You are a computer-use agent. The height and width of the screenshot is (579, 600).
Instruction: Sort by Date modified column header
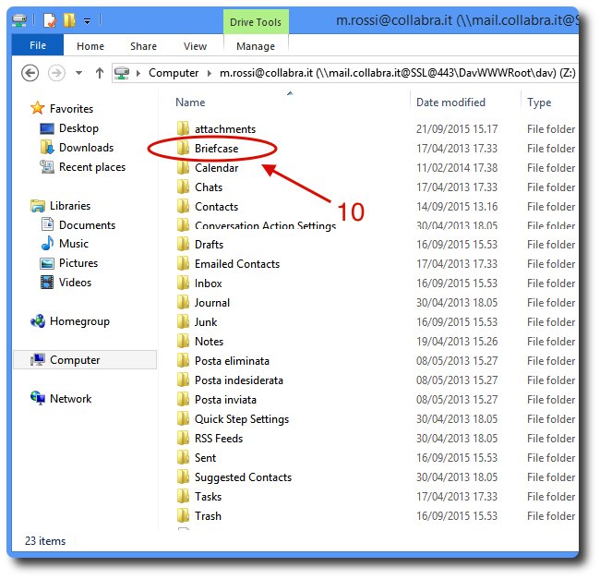pyautogui.click(x=450, y=103)
